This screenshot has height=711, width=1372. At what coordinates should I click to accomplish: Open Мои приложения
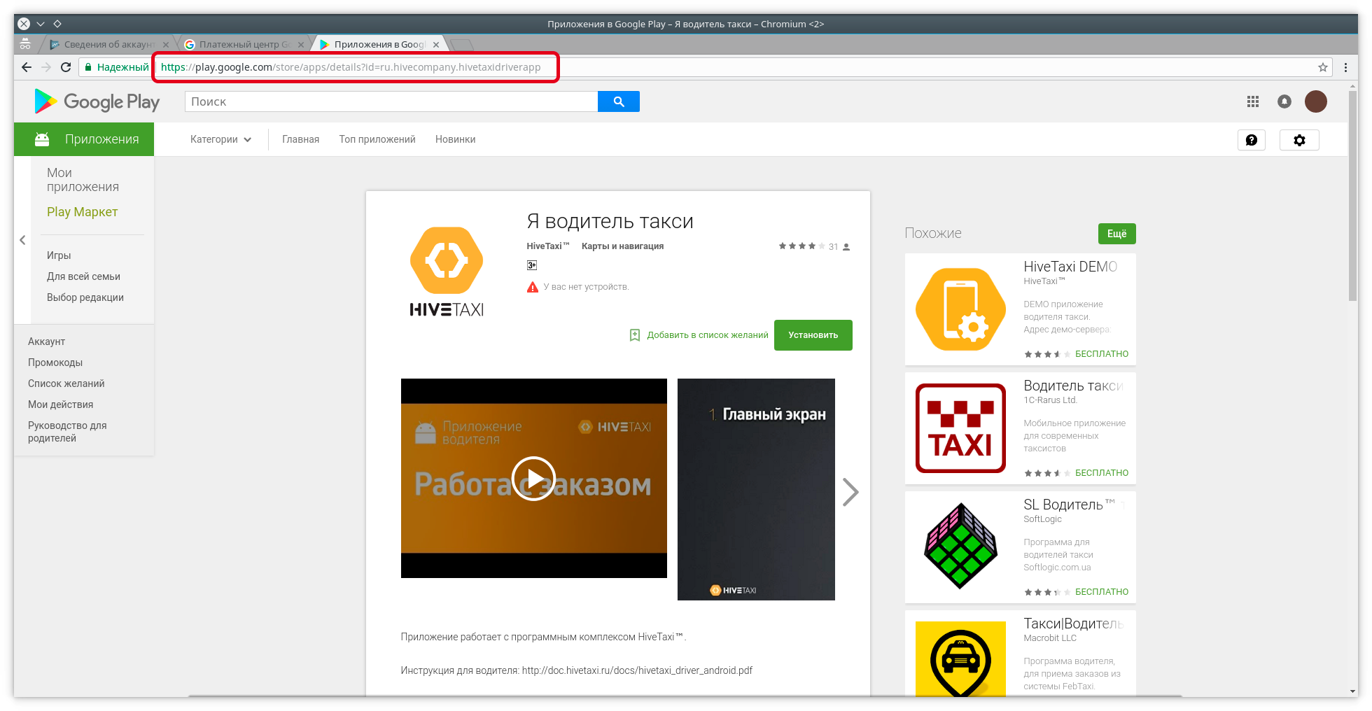click(x=83, y=180)
